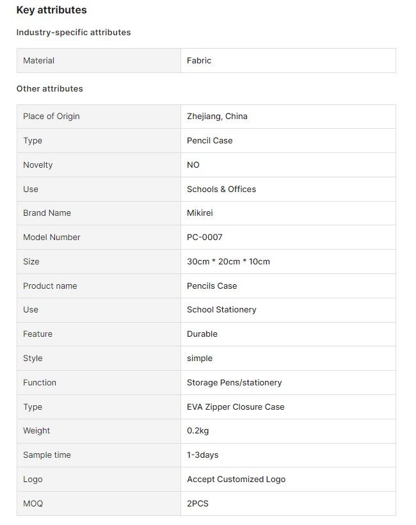
Task: Click the Pencils Case product name value
Action: 211,286
